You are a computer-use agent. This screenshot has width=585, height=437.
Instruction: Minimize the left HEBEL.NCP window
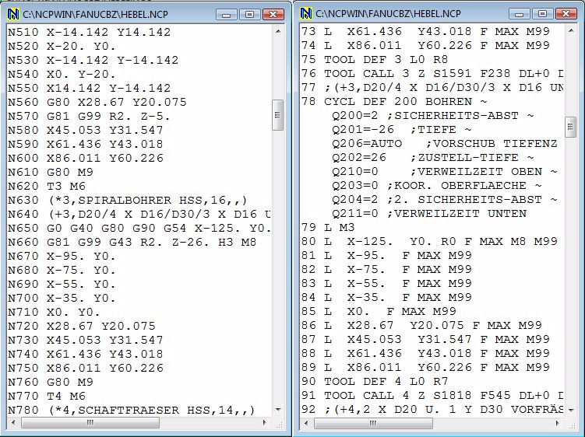pyautogui.click(x=227, y=14)
